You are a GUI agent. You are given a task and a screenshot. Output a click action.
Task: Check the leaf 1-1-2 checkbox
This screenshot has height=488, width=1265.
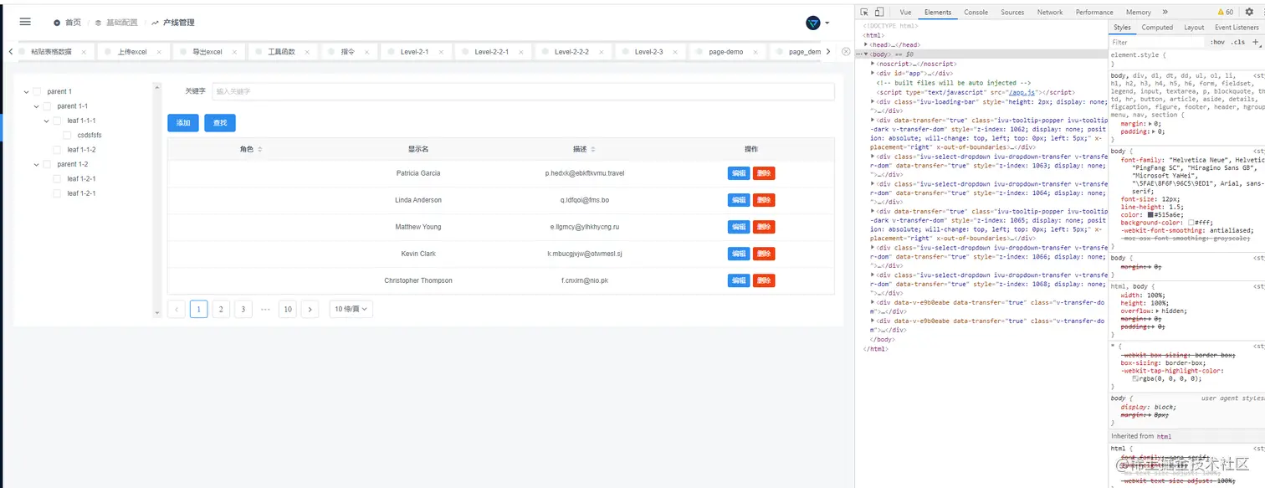57,150
